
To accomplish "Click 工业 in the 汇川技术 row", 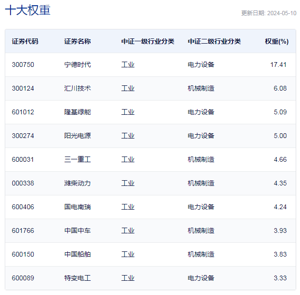I will [x=128, y=88].
